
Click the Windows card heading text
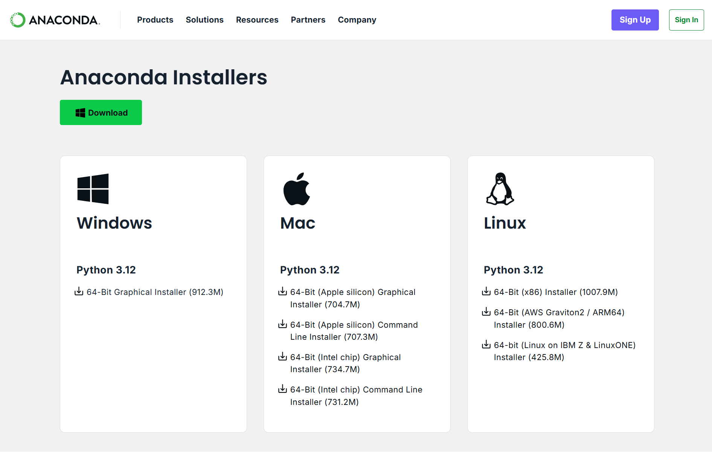point(114,223)
